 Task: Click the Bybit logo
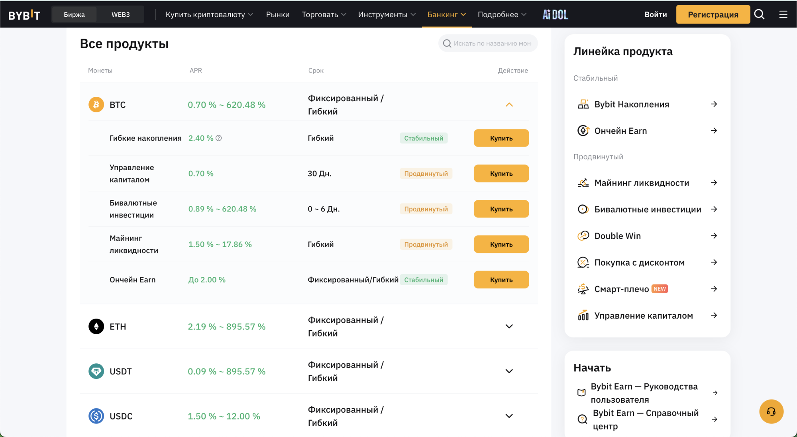click(24, 15)
